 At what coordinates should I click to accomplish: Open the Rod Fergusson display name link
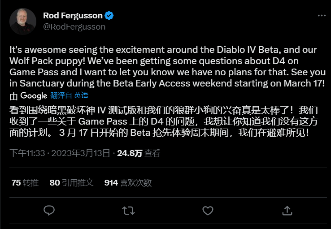(73, 16)
